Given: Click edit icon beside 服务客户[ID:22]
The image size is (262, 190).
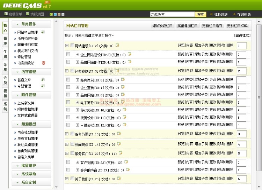Looking at the screenshot, I should pos(121,153).
